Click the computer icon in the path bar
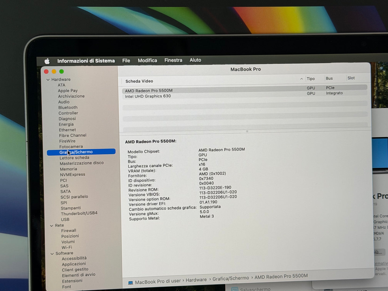The image size is (388, 291). click(130, 283)
